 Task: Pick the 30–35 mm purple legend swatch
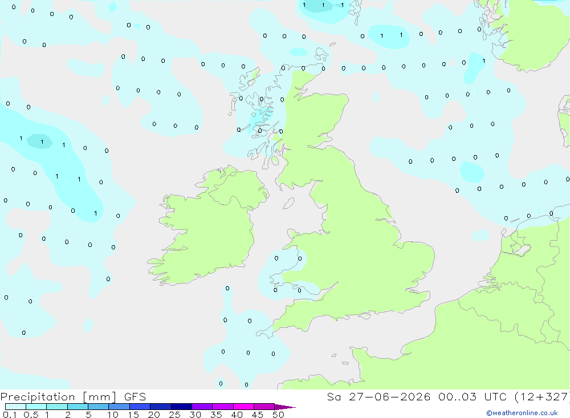coord(202,407)
